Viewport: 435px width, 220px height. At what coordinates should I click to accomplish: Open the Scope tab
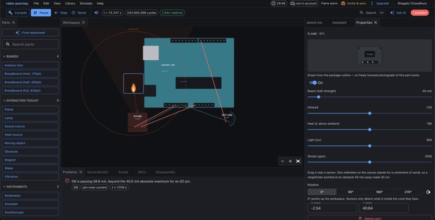point(123,172)
